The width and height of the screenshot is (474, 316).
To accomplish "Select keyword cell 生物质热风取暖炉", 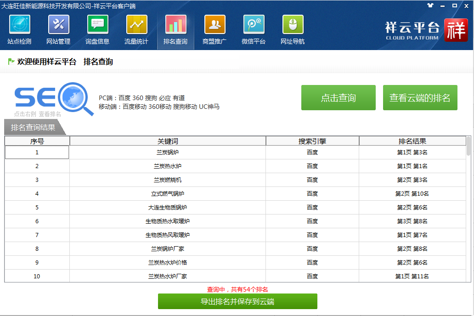I will pyautogui.click(x=168, y=235).
